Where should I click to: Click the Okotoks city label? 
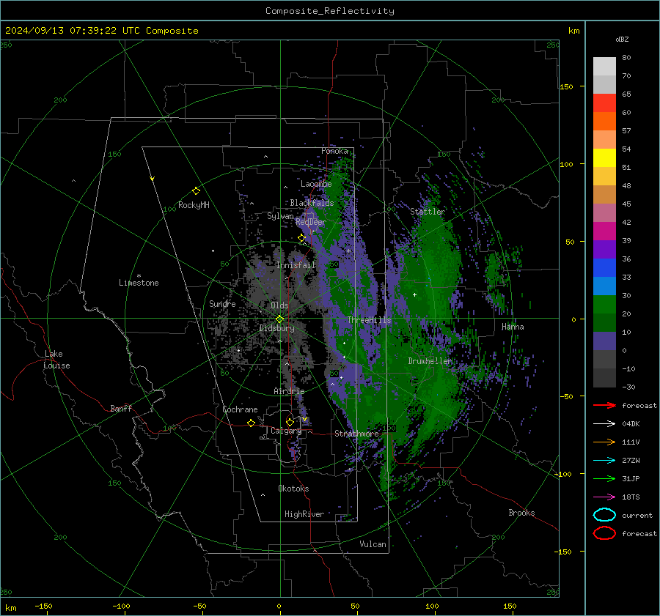click(293, 489)
